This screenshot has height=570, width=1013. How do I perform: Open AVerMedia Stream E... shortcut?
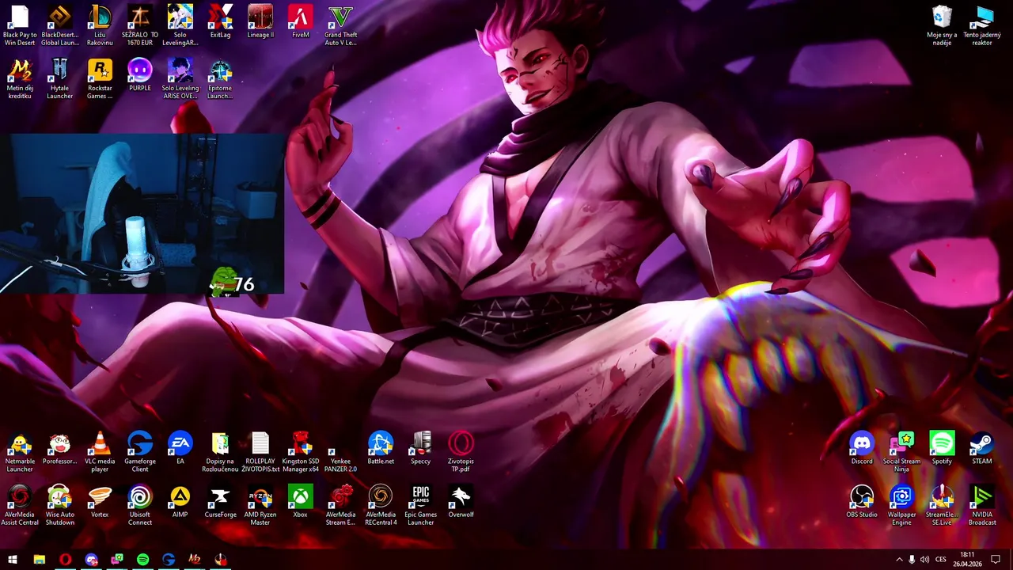[340, 505]
